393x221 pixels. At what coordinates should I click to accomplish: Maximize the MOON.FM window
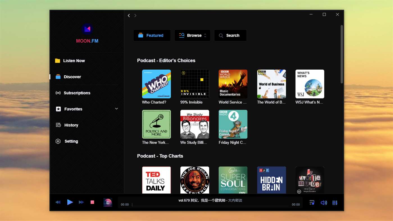coord(324,14)
